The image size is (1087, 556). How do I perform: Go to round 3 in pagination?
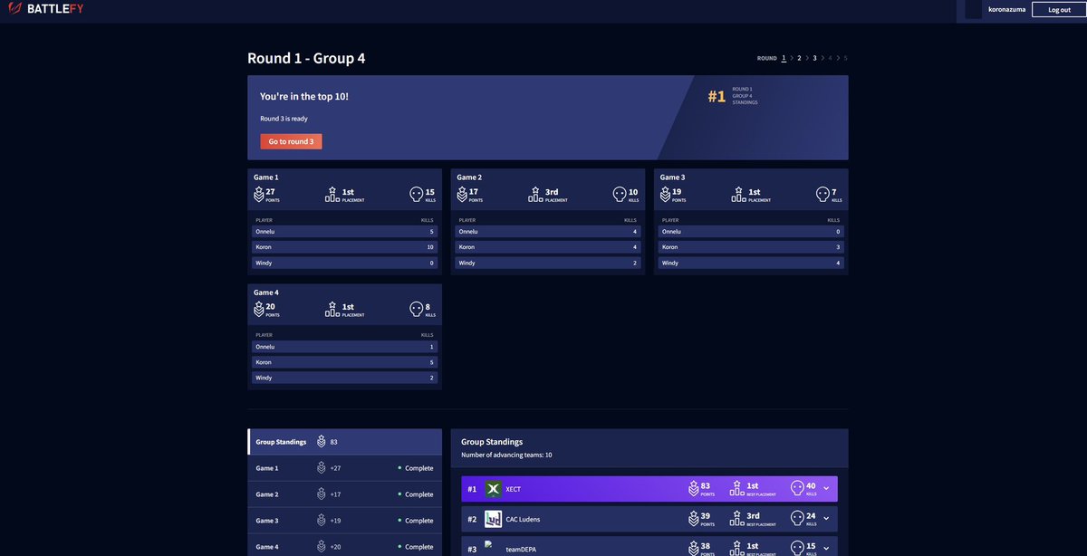click(814, 58)
